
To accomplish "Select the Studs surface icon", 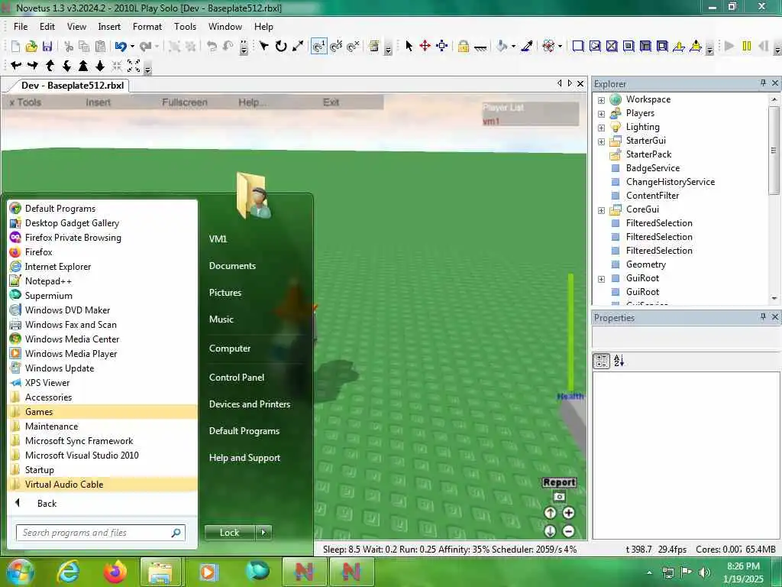I will pyautogui.click(x=629, y=47).
